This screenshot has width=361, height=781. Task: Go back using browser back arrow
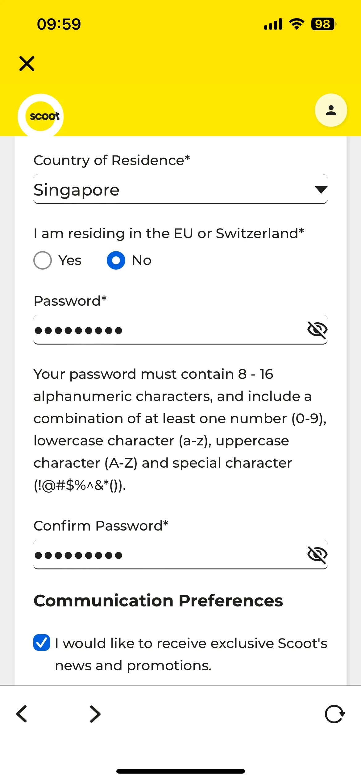point(22,714)
